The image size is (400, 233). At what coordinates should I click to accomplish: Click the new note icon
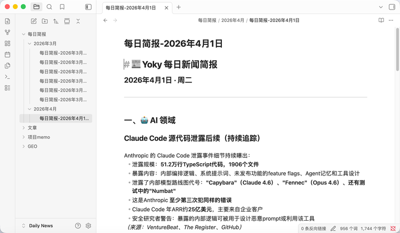click(x=34, y=21)
